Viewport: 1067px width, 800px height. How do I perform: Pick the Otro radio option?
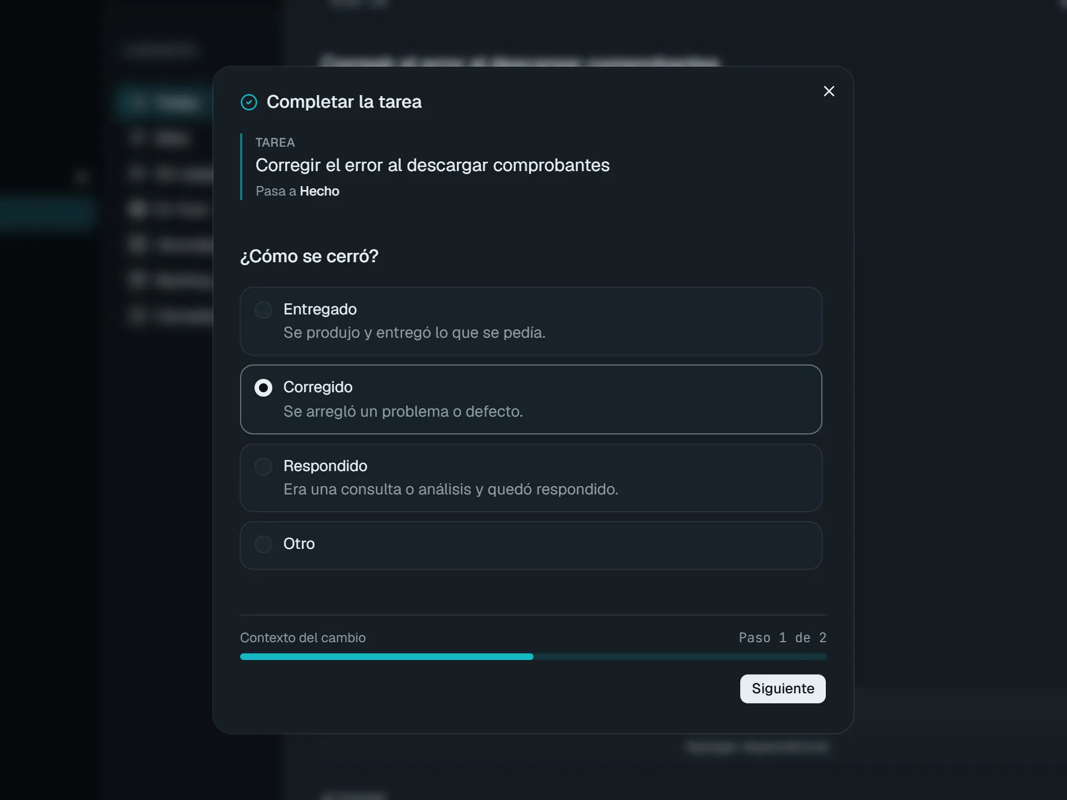[531, 545]
